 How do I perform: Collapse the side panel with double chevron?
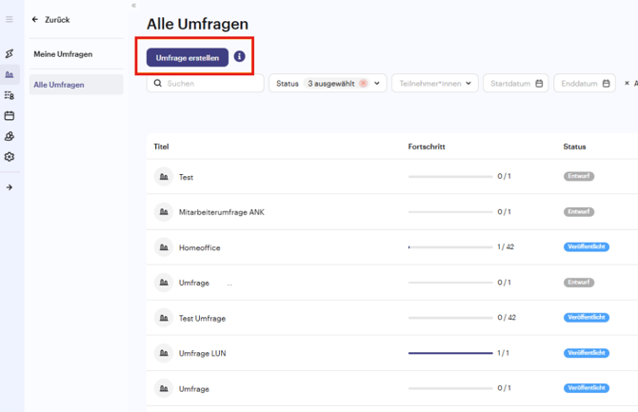(x=133, y=6)
